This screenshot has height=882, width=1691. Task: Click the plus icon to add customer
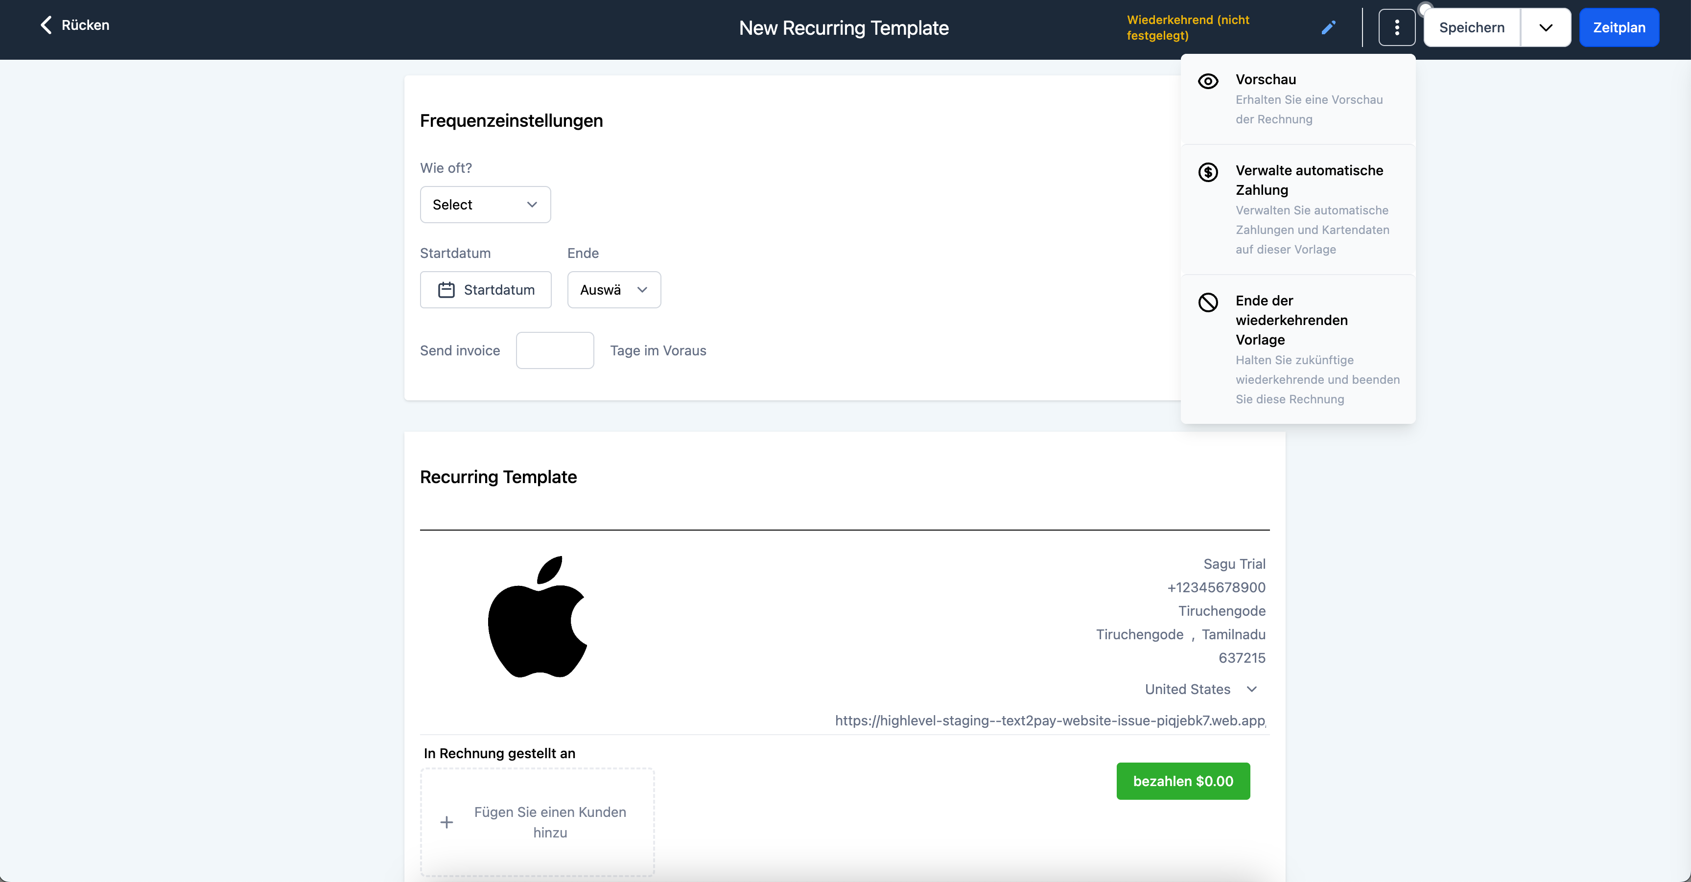tap(446, 822)
